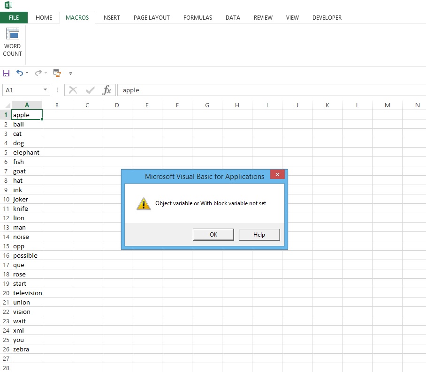The width and height of the screenshot is (426, 372).
Task: Select the DEVELOPER ribbon tab
Action: pos(327,18)
